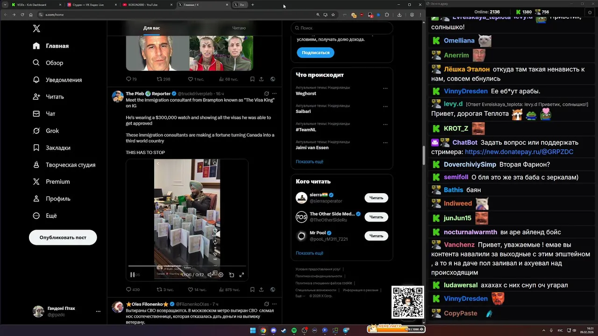Open Закладки bookmarks page
This screenshot has height=336, width=598.
click(52, 147)
